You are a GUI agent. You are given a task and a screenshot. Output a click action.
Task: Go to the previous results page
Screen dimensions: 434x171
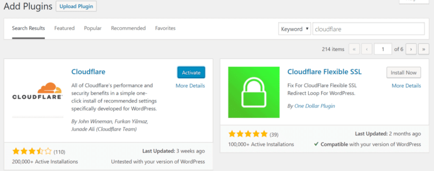click(367, 49)
